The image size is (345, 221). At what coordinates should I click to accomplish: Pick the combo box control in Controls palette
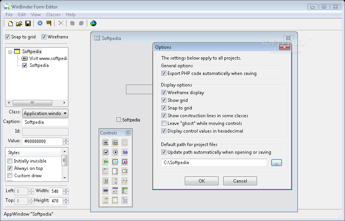tap(125, 171)
